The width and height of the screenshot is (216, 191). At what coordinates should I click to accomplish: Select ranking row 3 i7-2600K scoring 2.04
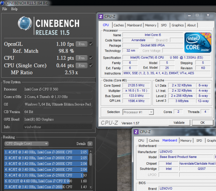(46, 164)
